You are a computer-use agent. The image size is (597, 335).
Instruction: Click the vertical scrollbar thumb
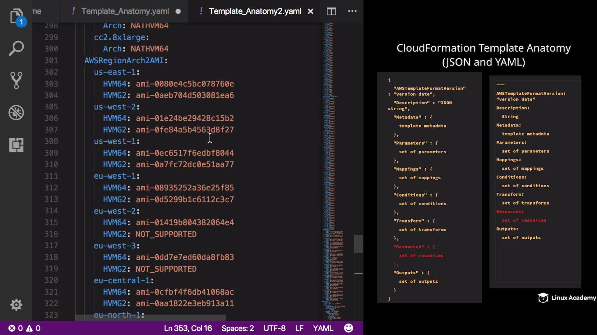tap(359, 244)
